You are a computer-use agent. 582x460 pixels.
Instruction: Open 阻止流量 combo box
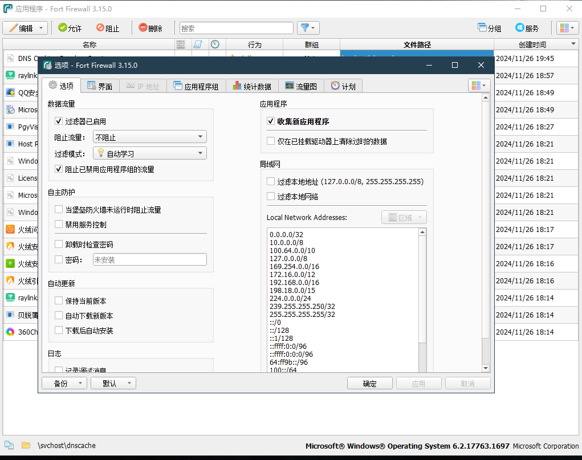tap(149, 137)
